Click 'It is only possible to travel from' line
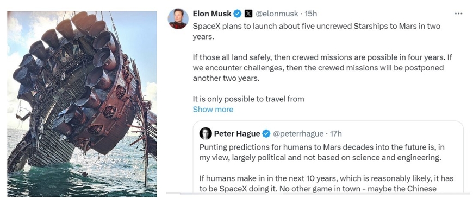The height and width of the screenshot is (206, 473). 248,99
